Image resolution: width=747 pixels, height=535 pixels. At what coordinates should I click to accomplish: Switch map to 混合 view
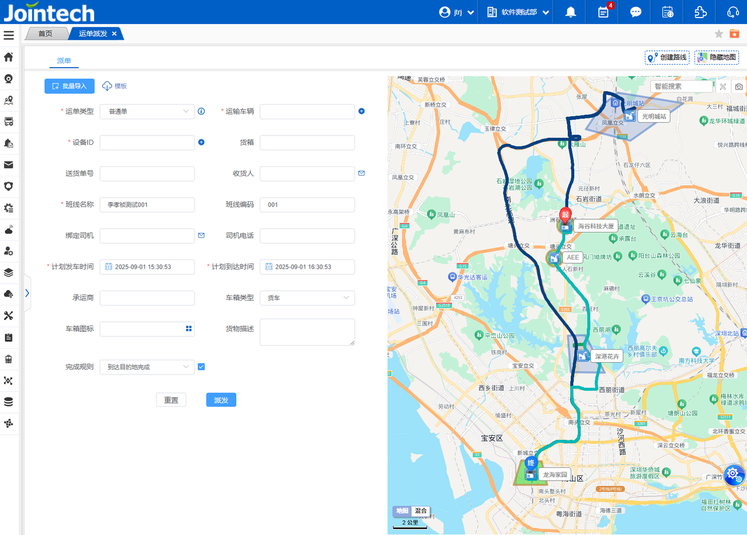(421, 511)
